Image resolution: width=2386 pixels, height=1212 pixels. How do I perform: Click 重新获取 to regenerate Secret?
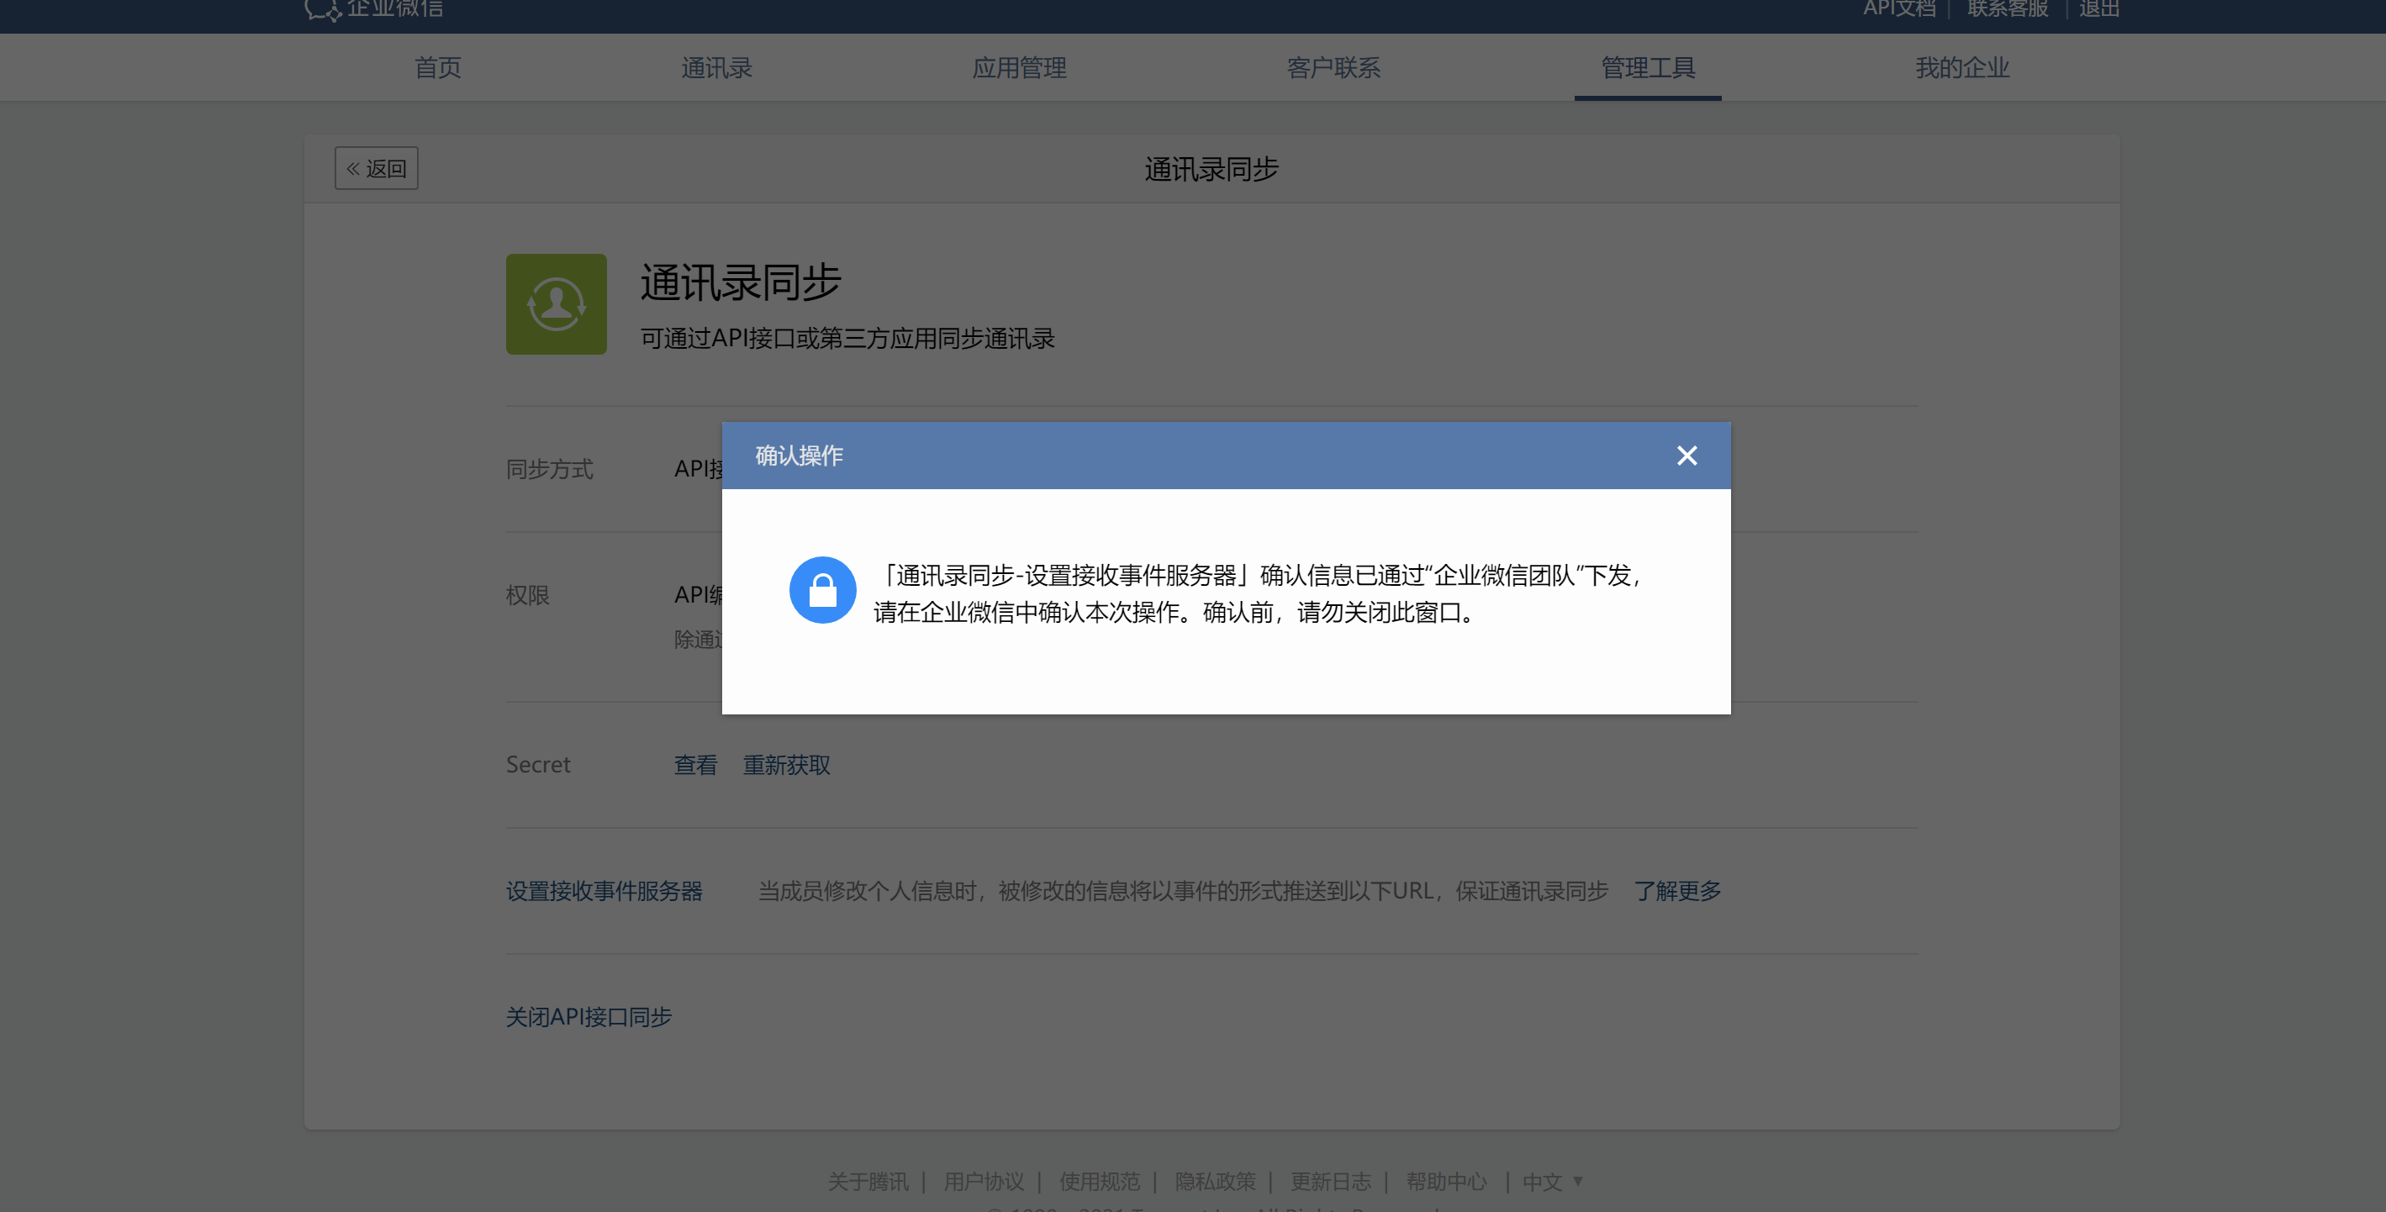786,765
